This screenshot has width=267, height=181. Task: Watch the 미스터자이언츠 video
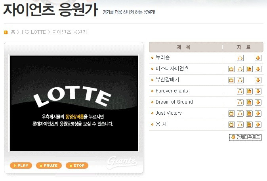click(x=231, y=69)
